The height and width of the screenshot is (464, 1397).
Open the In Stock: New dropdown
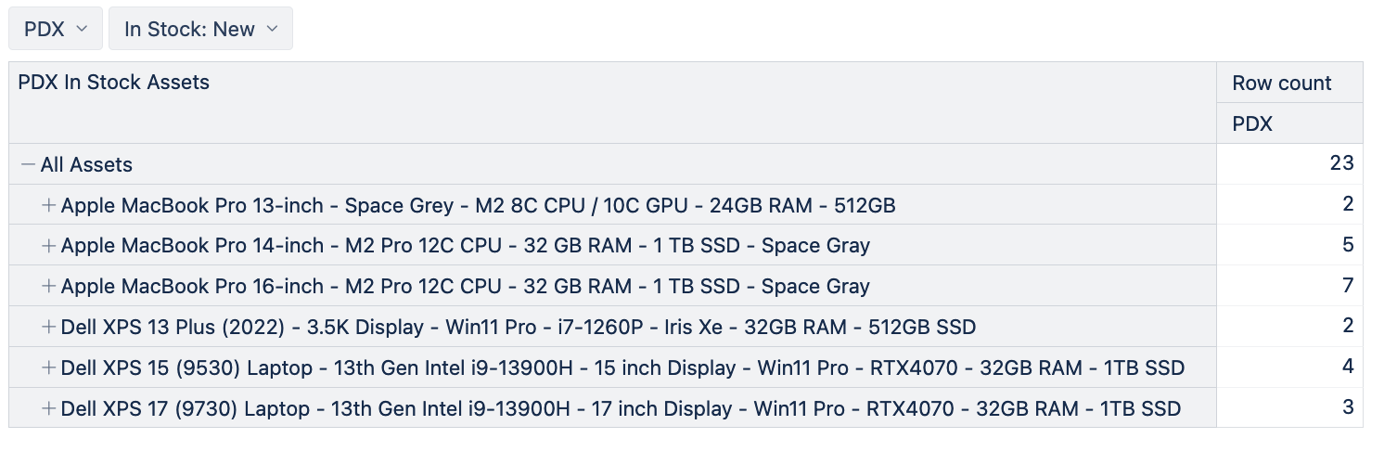coord(200,29)
